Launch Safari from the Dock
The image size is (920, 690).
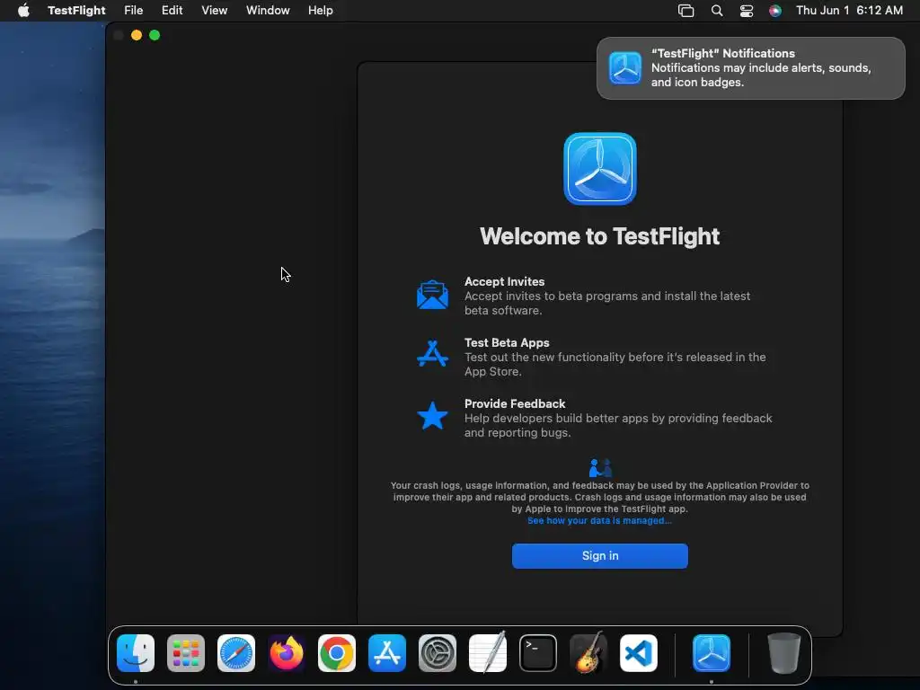point(236,653)
